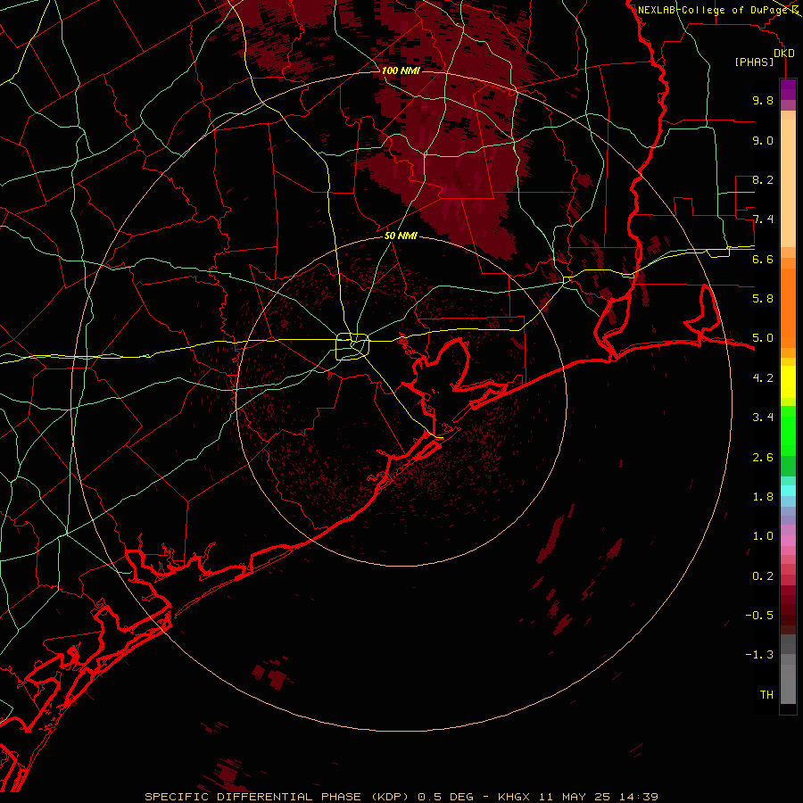803x803 pixels.
Task: Select the 5.8 scale value label
Action: [x=763, y=299]
